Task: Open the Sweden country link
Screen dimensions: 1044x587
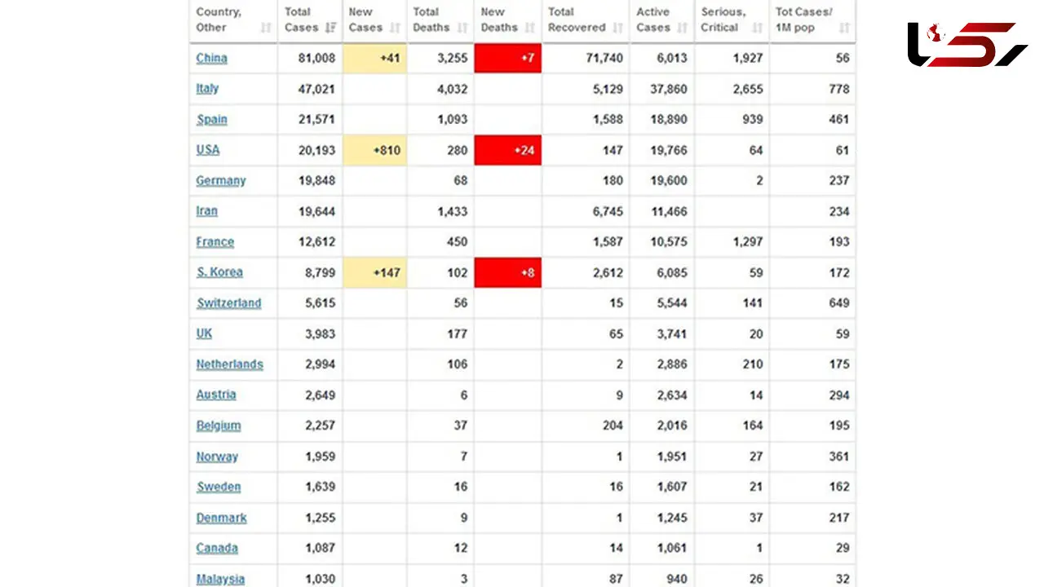Action: [218, 487]
